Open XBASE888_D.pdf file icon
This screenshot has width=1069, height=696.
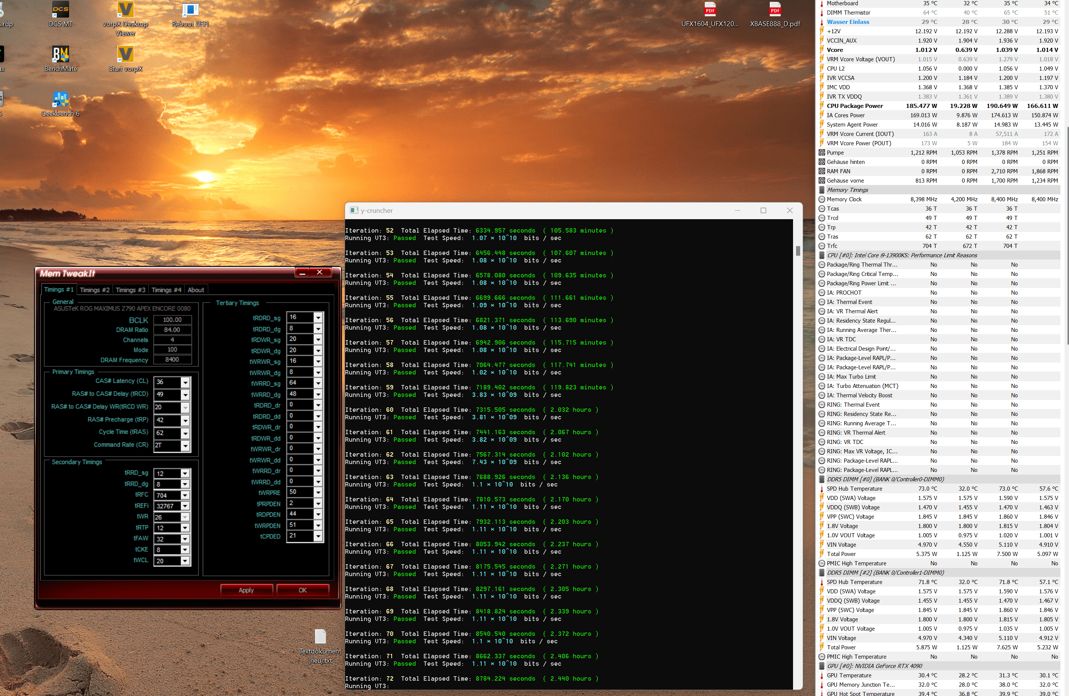tap(775, 14)
